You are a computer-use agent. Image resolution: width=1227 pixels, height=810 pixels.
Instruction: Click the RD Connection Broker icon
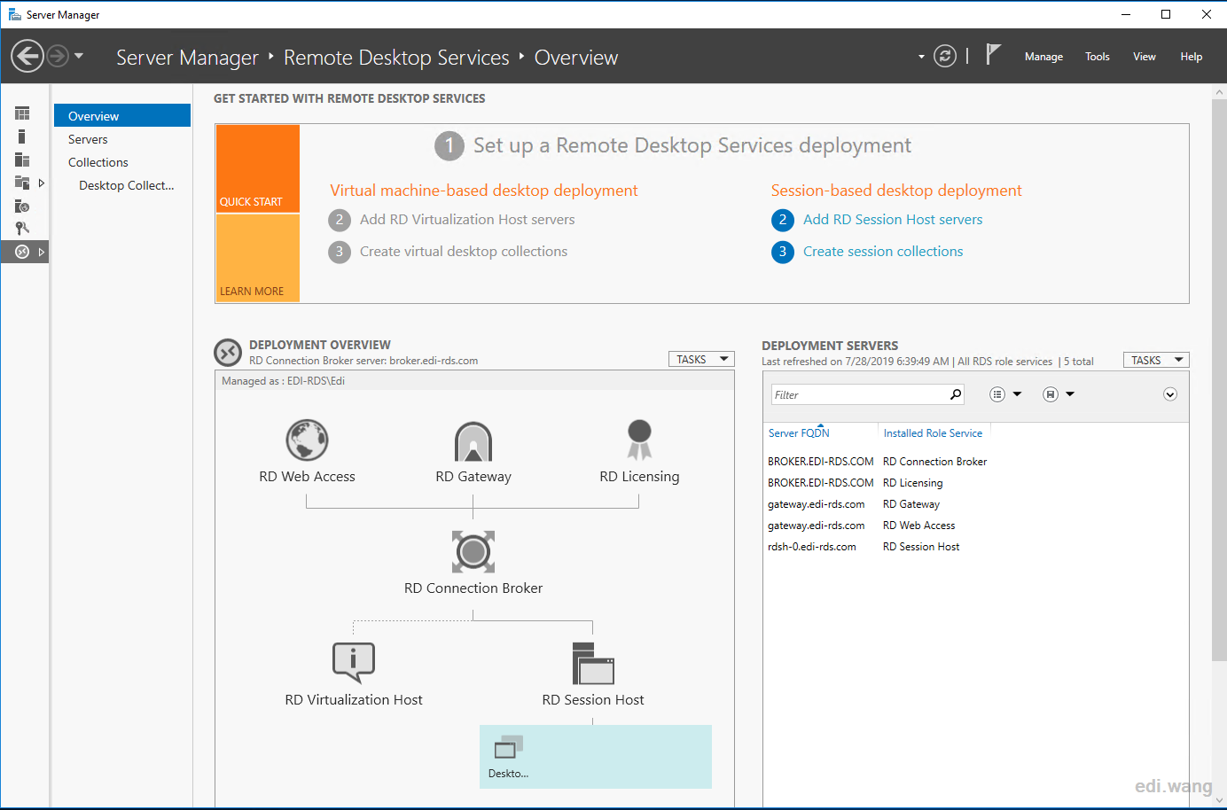[x=473, y=552]
